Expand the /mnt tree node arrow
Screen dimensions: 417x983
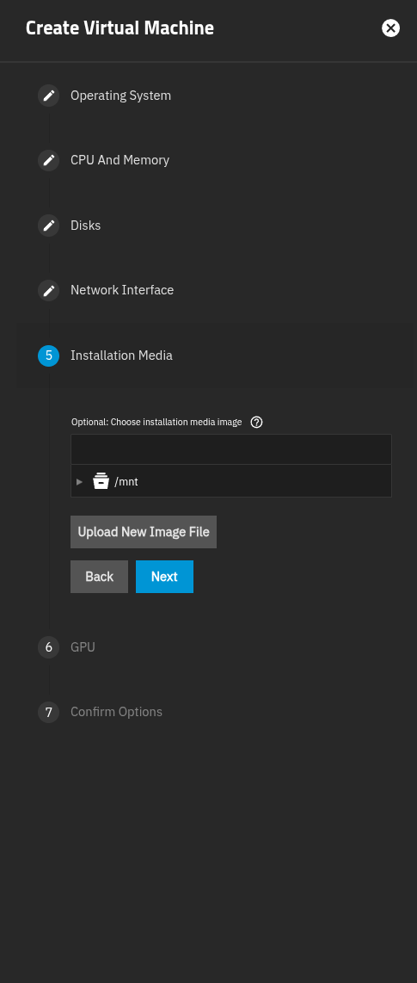[79, 481]
